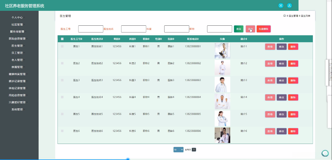Click 删除 for 医生6 row
The width and height of the screenshot is (332, 160).
293,131
